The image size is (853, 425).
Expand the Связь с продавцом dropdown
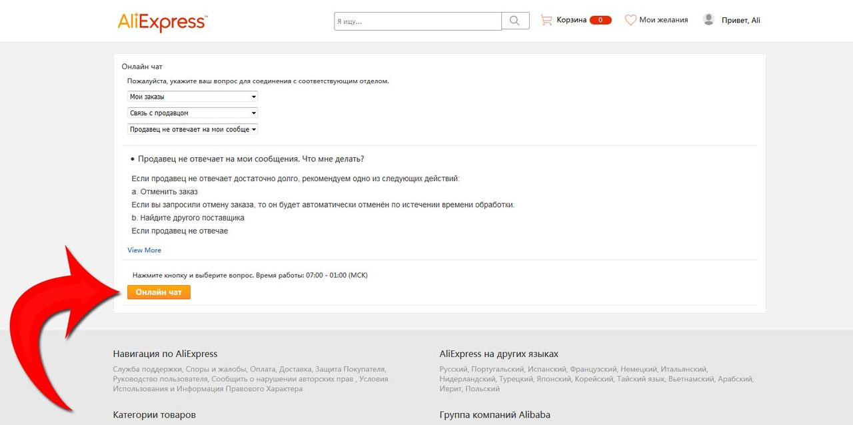tap(193, 113)
